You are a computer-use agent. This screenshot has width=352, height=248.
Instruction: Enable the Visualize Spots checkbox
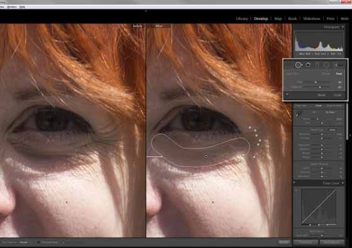38,242
